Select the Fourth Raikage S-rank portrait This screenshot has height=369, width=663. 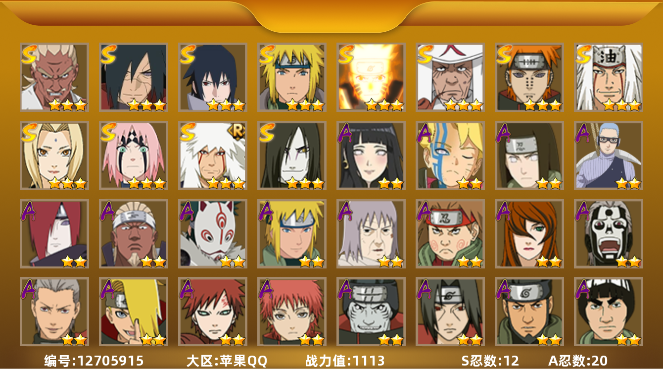click(x=54, y=77)
